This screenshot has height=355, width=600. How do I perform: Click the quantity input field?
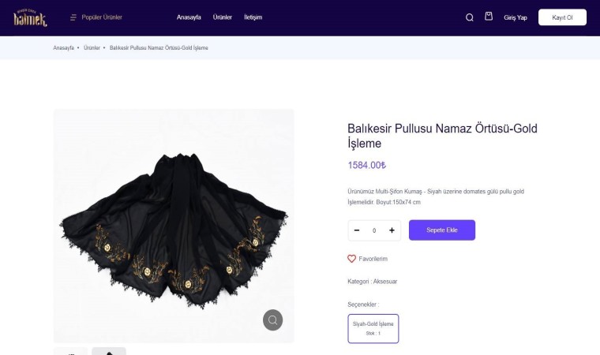click(x=374, y=230)
